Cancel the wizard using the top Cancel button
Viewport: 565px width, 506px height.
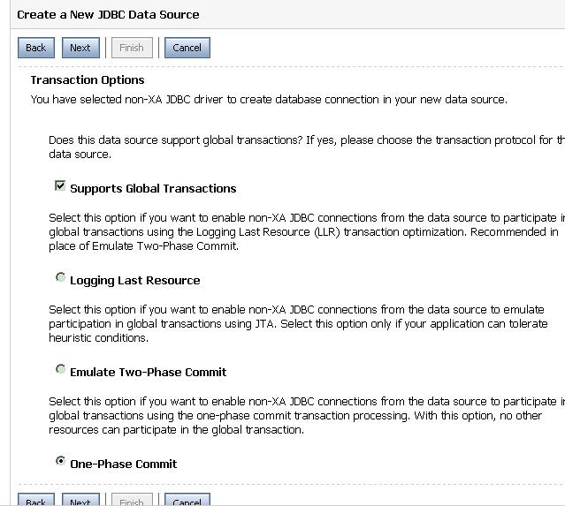(x=187, y=48)
